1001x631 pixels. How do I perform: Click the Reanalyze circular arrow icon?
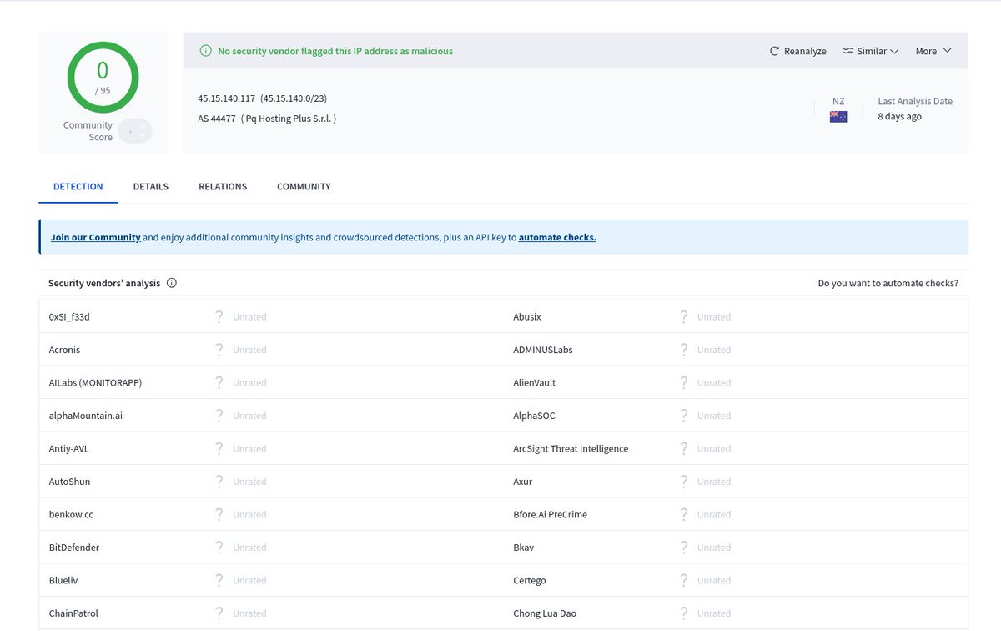click(774, 51)
